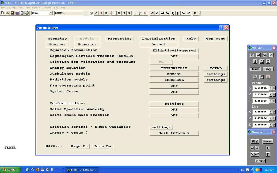Open the Run menu
Image resolution: width=277 pixels, height=173 pixels.
tap(28, 8)
